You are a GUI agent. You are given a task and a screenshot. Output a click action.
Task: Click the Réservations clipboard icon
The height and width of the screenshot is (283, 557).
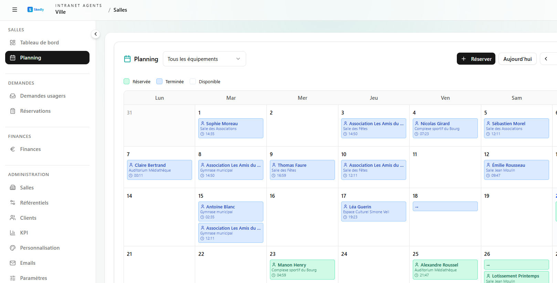(x=13, y=111)
